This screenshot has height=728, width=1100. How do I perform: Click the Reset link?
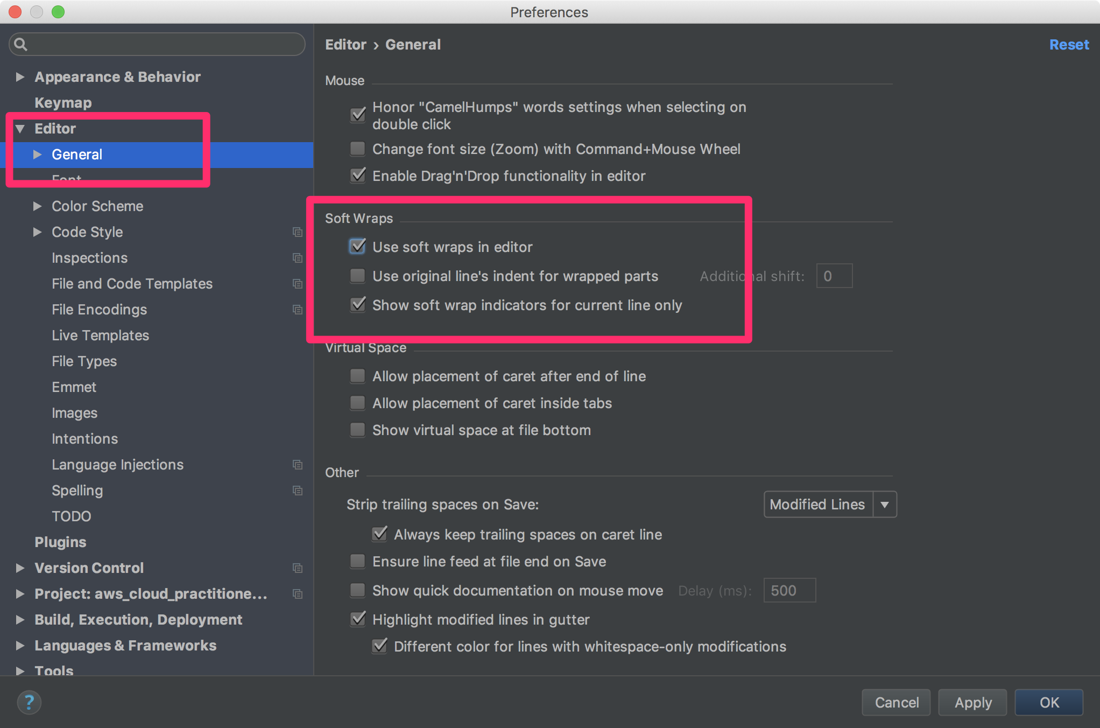pyautogui.click(x=1069, y=45)
